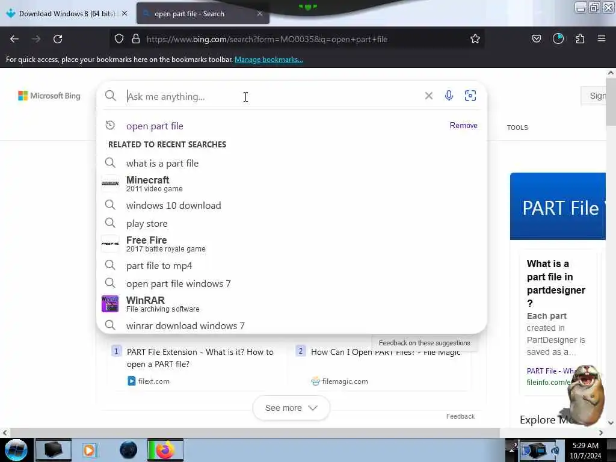Open the Firefox hamburger menu

pyautogui.click(x=601, y=38)
